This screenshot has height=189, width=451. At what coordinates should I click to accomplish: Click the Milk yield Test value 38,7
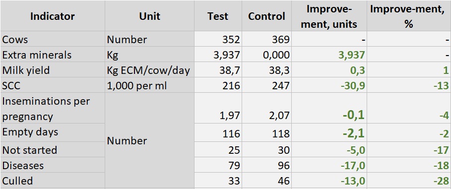tap(218, 70)
